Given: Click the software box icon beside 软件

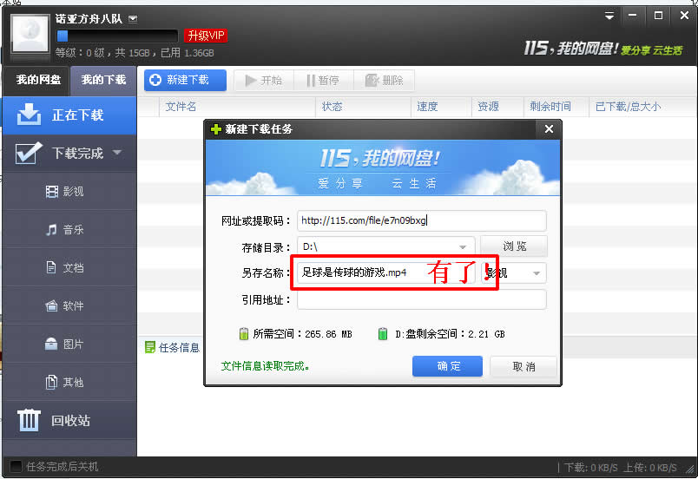Looking at the screenshot, I should [51, 305].
